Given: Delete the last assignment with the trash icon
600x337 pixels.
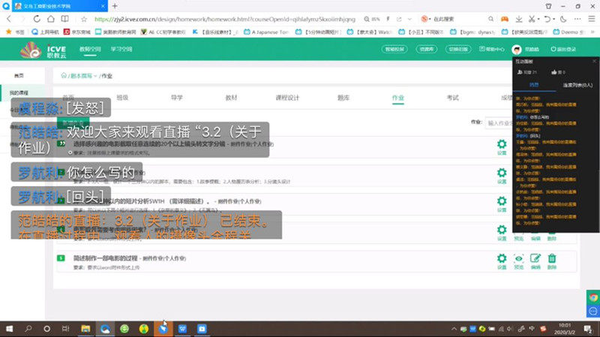Looking at the screenshot, I should click(x=552, y=260).
